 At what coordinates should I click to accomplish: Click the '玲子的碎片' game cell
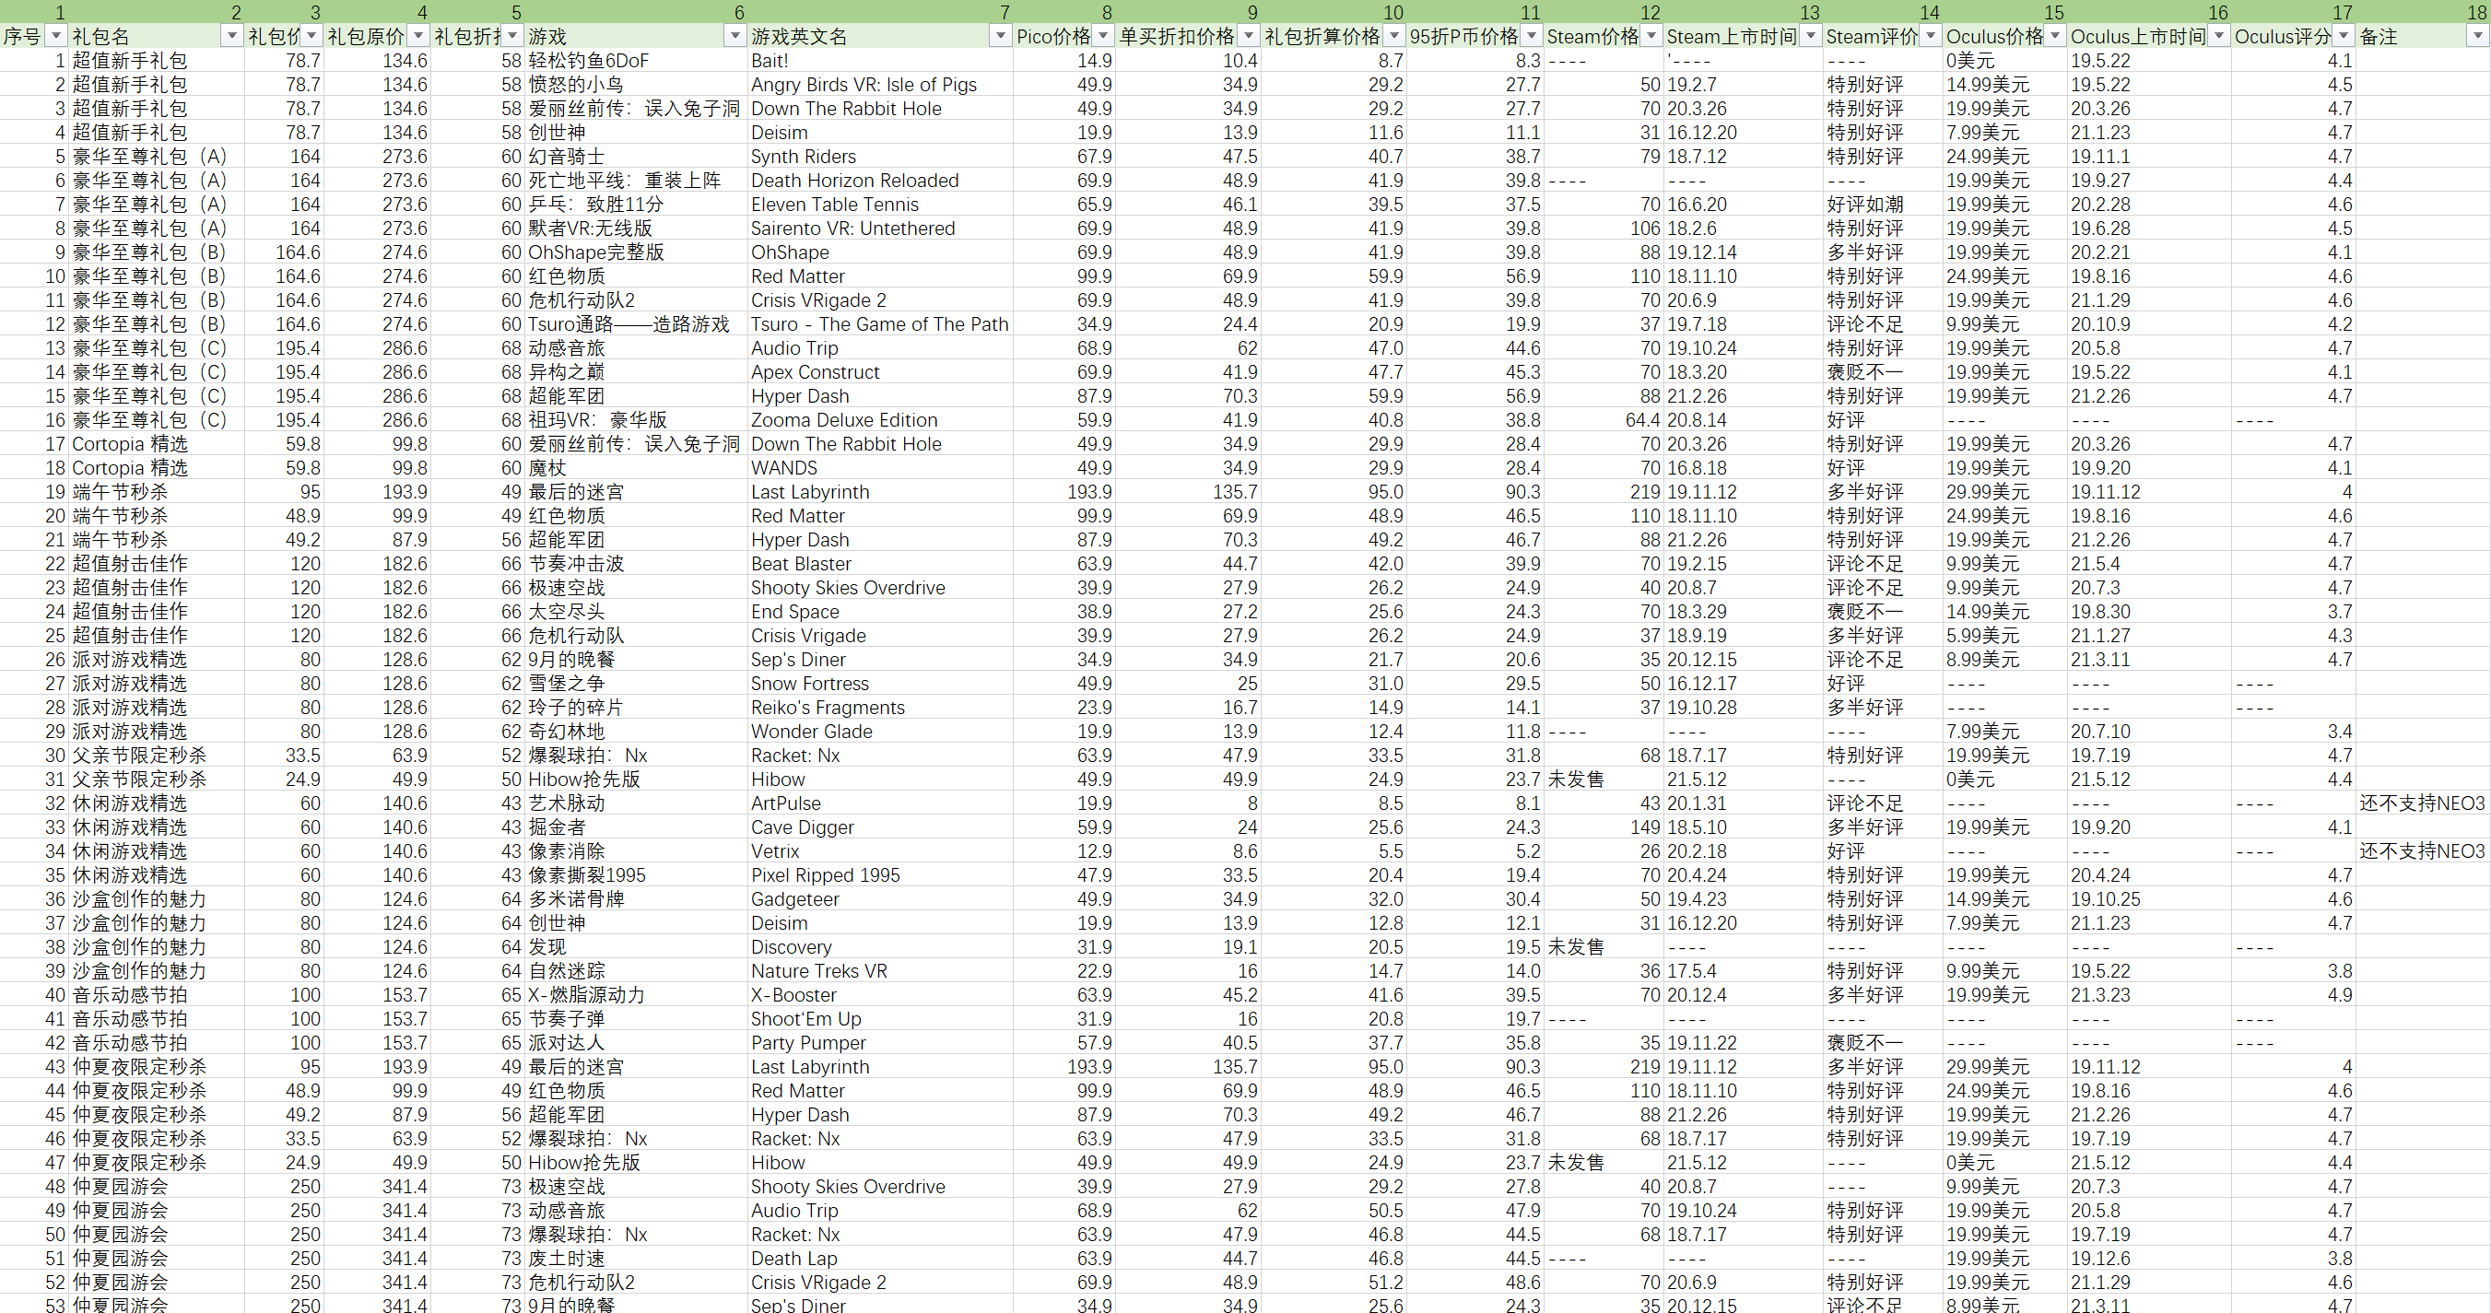click(x=636, y=707)
